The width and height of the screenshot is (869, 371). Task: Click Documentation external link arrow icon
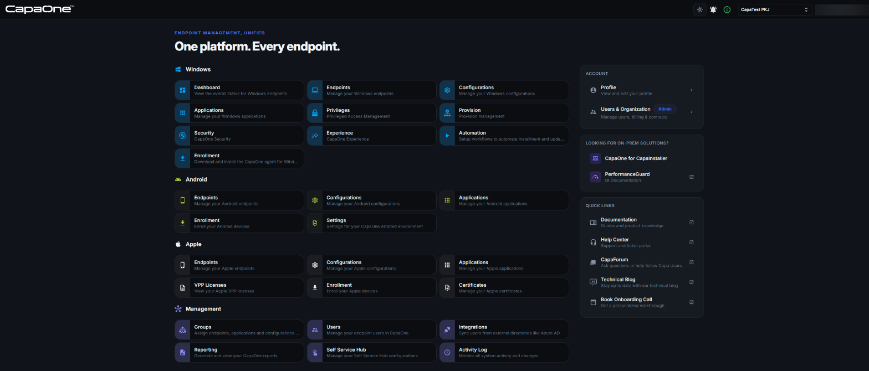(691, 223)
